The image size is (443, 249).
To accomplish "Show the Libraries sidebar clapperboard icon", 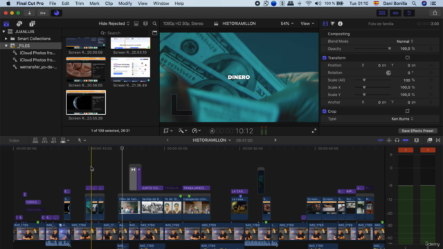I will (x=6, y=24).
